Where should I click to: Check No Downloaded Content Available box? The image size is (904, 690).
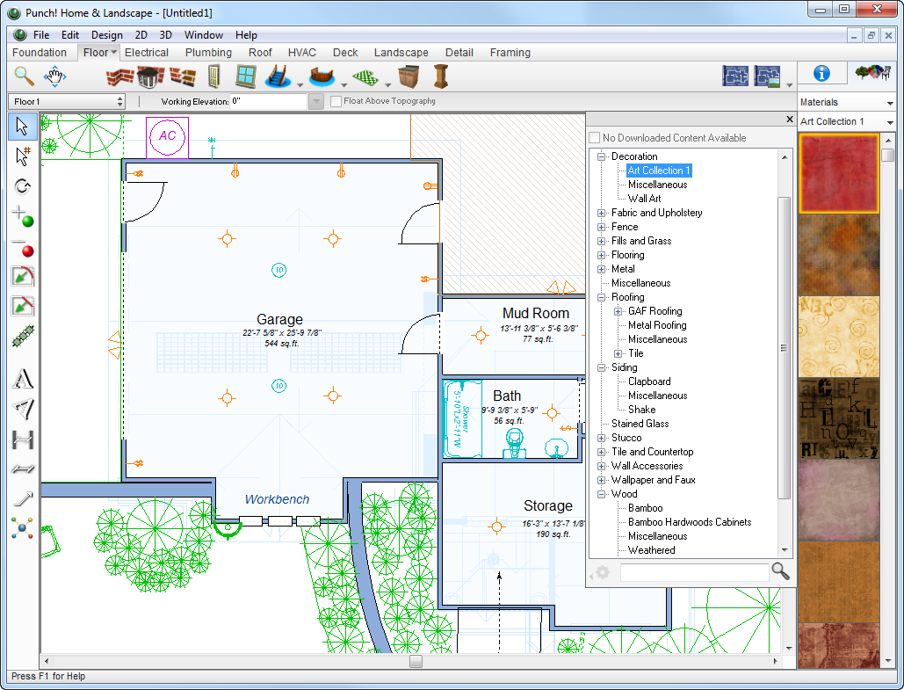pyautogui.click(x=595, y=138)
